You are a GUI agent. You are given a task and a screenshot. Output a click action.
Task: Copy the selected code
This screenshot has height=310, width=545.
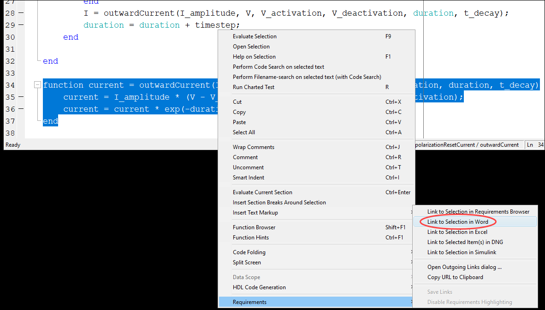(239, 112)
